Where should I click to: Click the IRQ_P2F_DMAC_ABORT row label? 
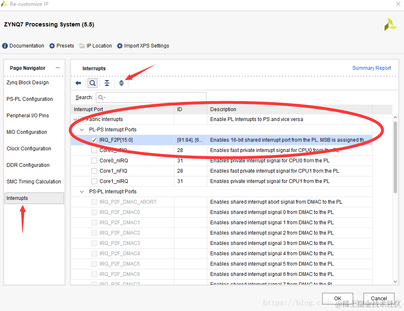click(x=128, y=202)
